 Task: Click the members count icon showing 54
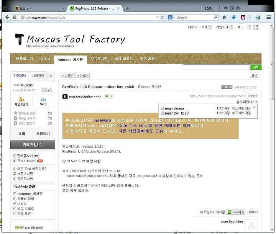click(43, 100)
